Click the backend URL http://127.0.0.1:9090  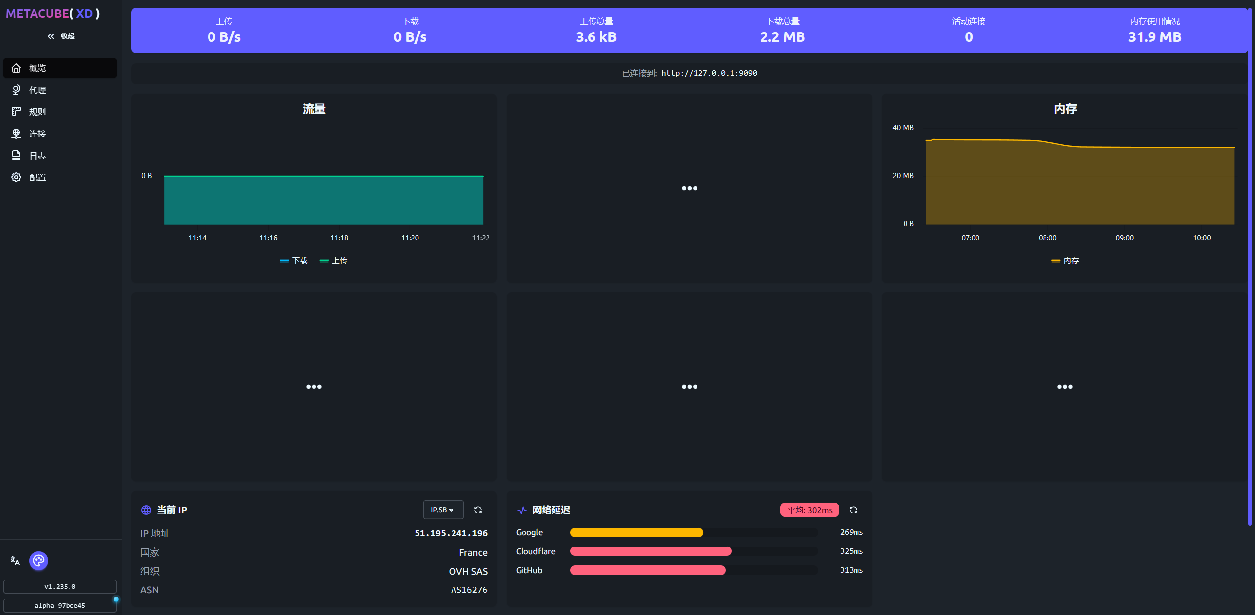[x=709, y=73]
